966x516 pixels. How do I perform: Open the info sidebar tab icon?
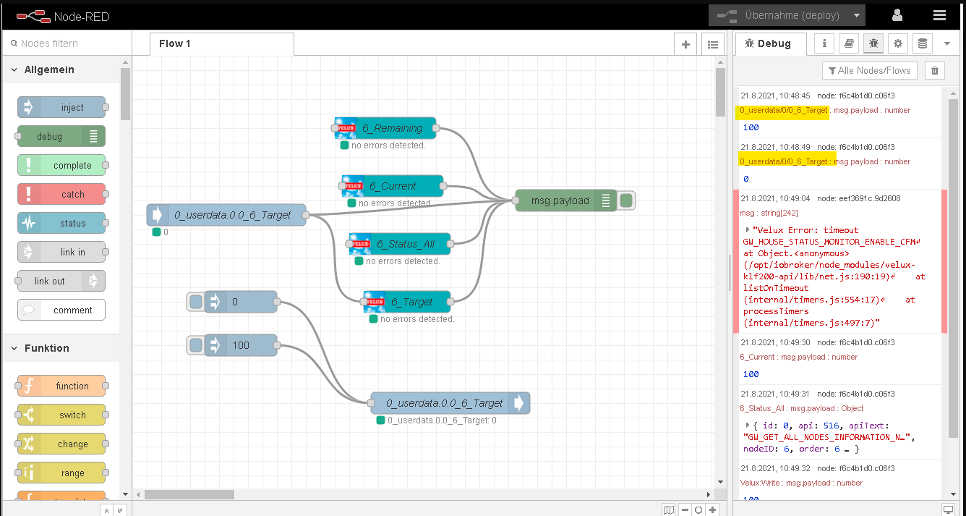pos(825,43)
